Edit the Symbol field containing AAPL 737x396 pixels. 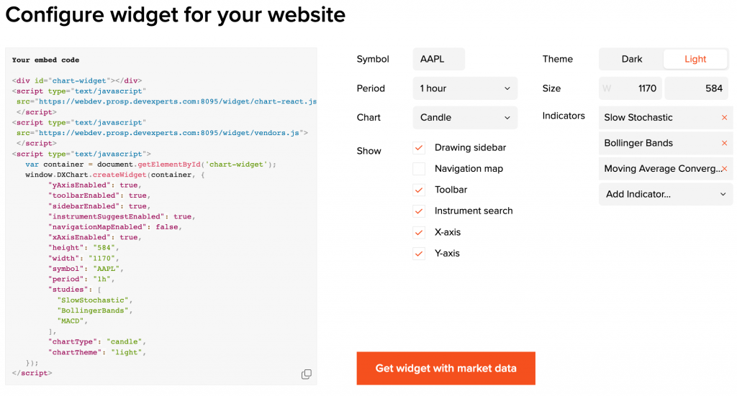438,59
